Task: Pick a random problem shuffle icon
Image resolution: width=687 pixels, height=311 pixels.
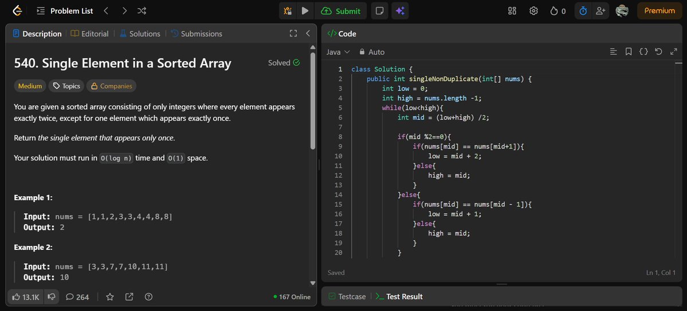Action: 142,11
